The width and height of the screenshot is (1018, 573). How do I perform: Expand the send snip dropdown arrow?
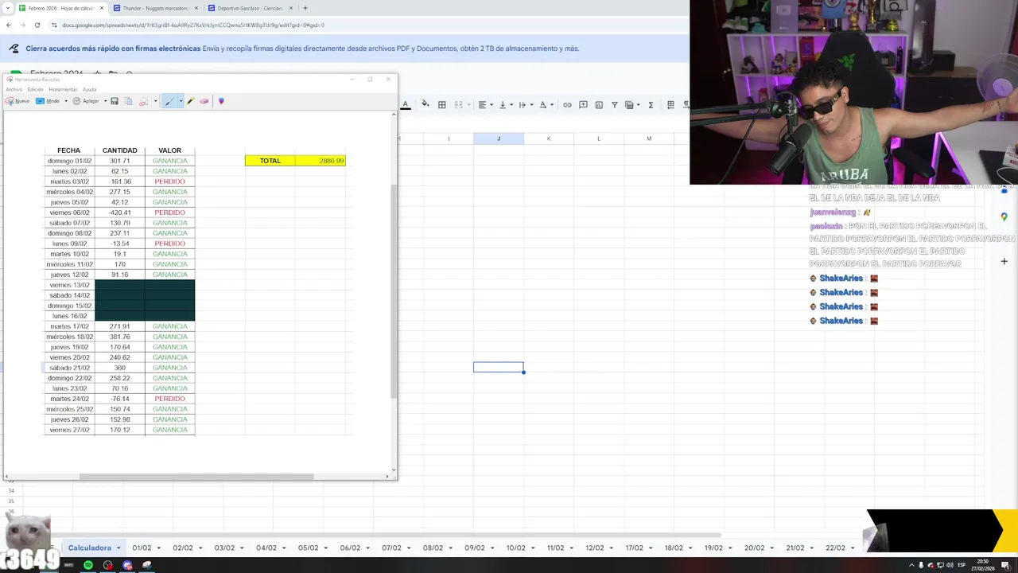[155, 101]
